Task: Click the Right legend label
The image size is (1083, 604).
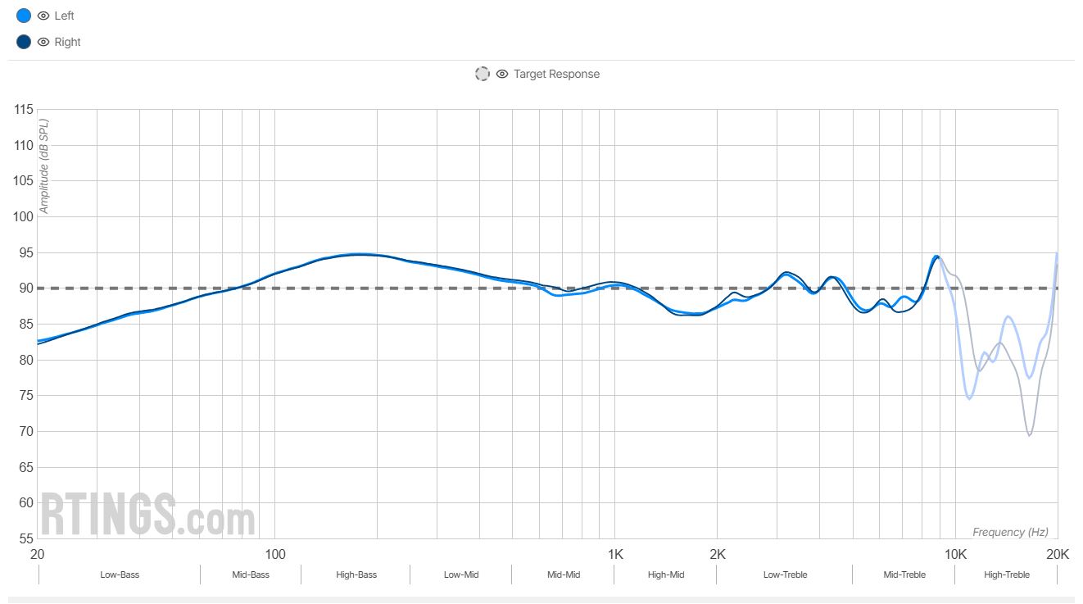Action: pyautogui.click(x=68, y=42)
